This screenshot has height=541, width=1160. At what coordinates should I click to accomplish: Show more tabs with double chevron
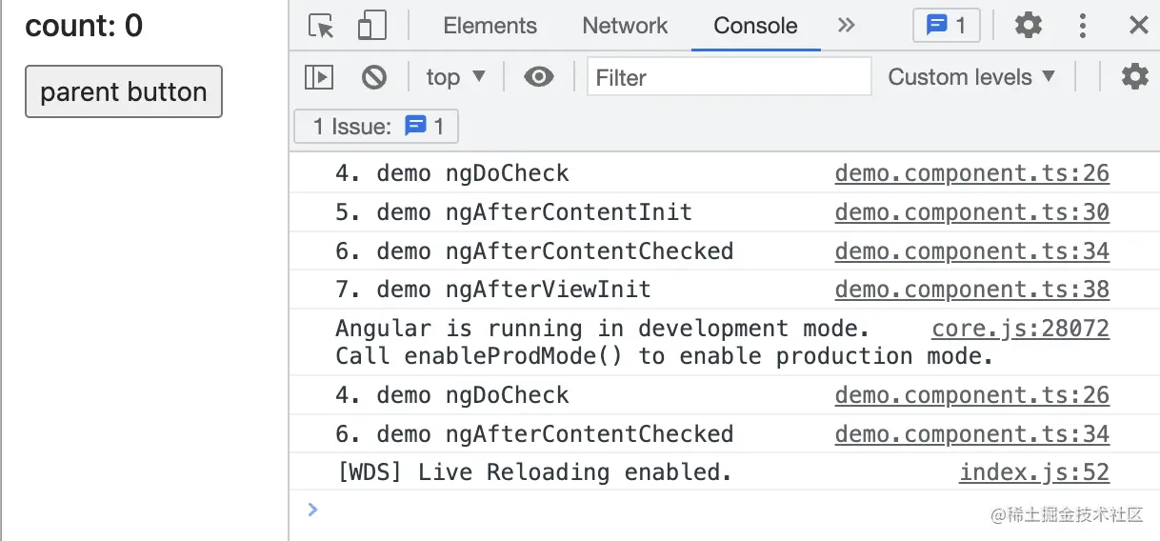[x=847, y=26]
